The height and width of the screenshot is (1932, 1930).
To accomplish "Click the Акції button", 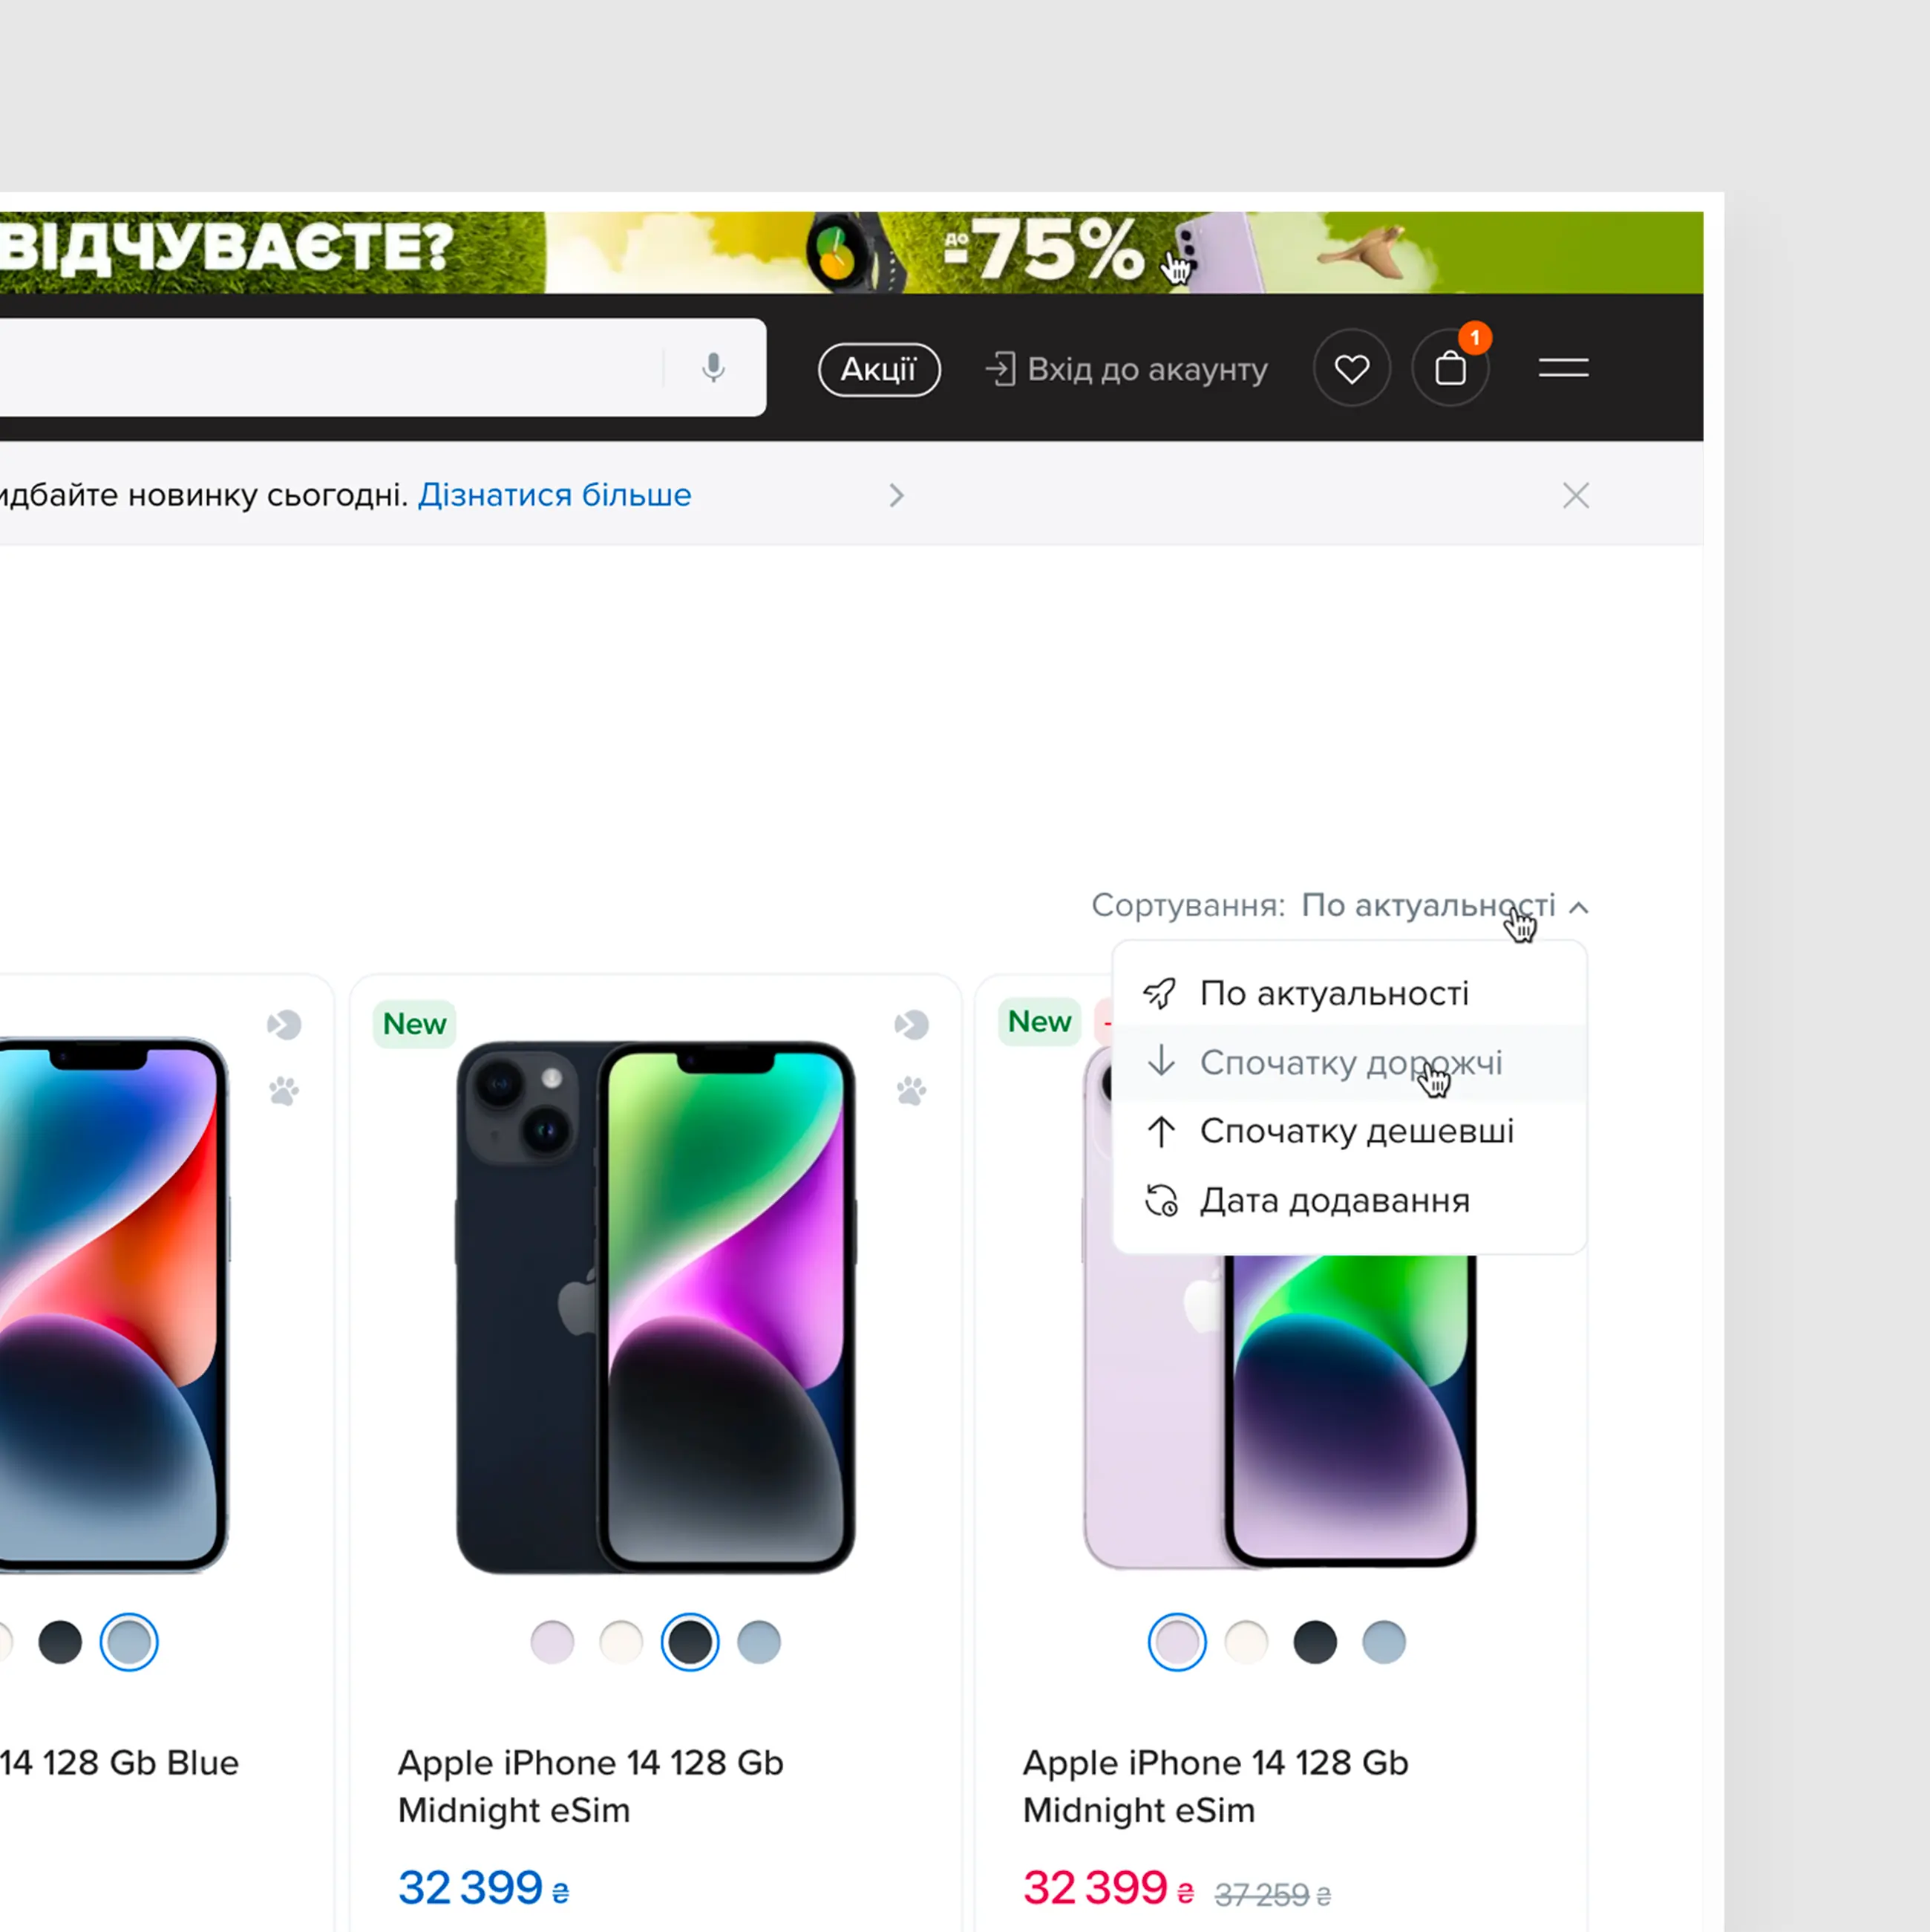I will [879, 369].
